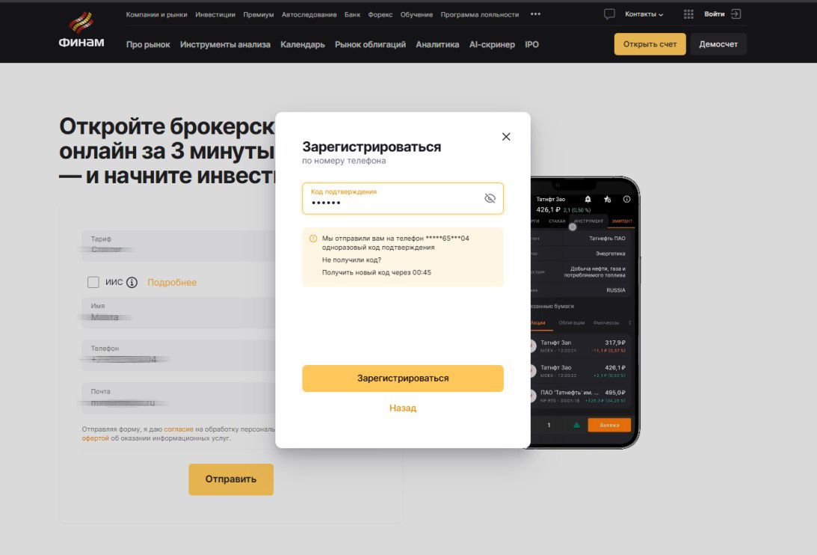Click the bell icon on phone mockup
Viewport: 817px width, 555px height.
(588, 199)
